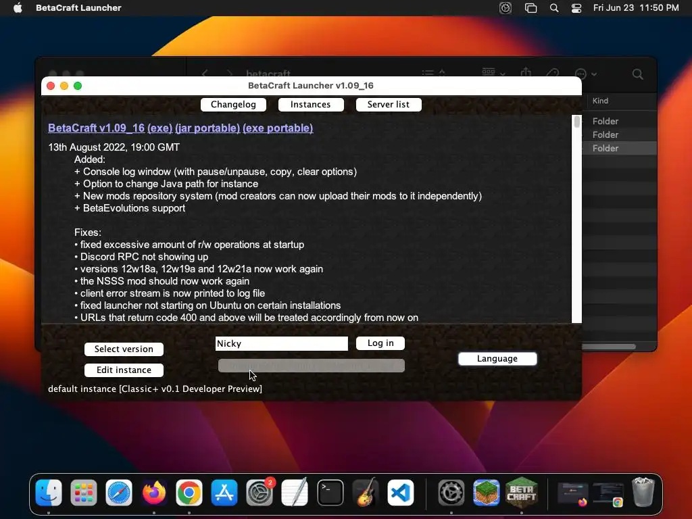692x519 pixels.
Task: Open the App Store dock icon
Action: click(224, 492)
